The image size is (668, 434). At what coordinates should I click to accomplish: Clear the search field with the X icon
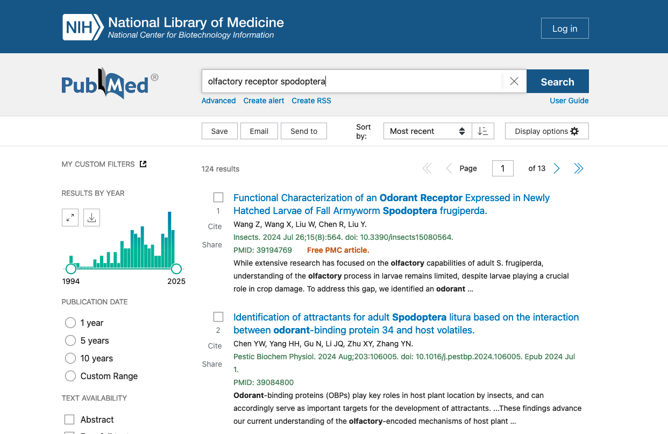(x=514, y=82)
